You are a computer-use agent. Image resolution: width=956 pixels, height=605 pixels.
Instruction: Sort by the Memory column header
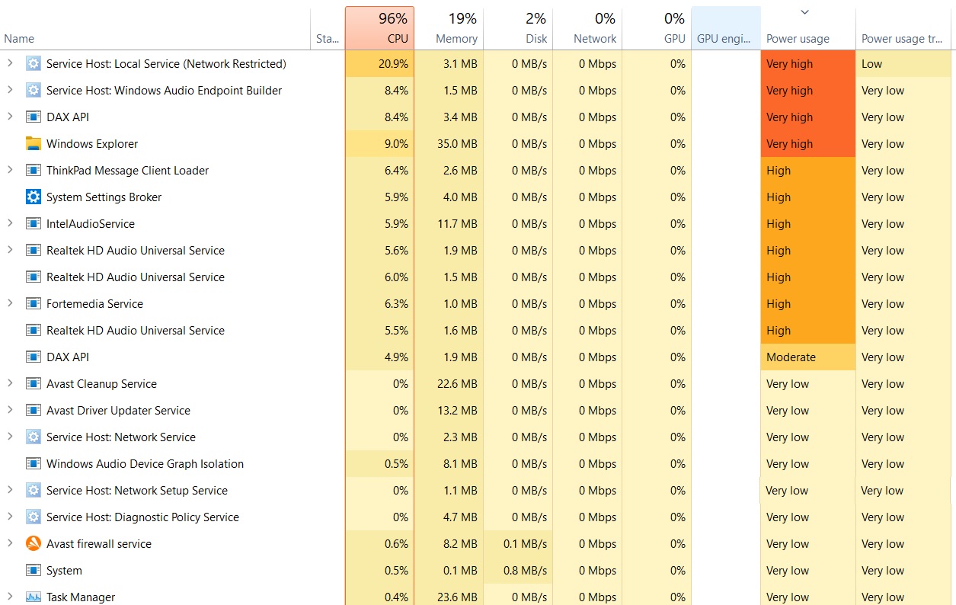[449, 28]
